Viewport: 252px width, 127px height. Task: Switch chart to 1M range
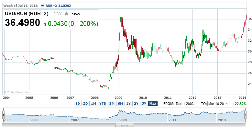click(93, 104)
